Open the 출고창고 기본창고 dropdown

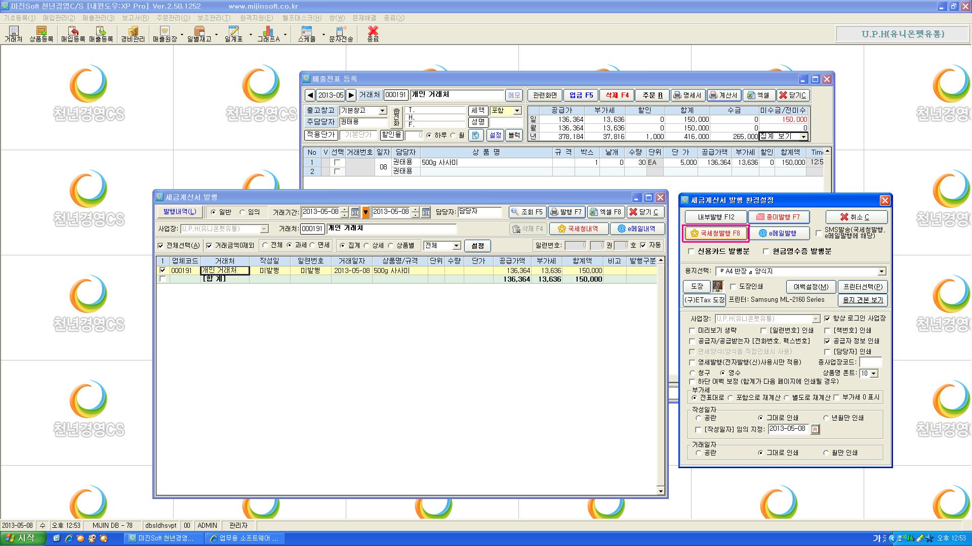(382, 111)
